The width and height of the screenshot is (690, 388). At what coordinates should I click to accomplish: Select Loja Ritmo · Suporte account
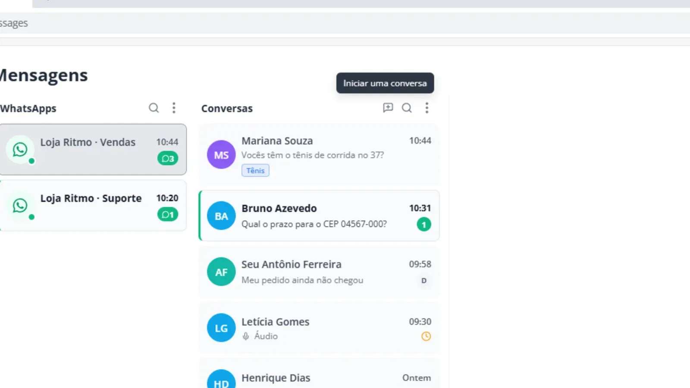93,206
